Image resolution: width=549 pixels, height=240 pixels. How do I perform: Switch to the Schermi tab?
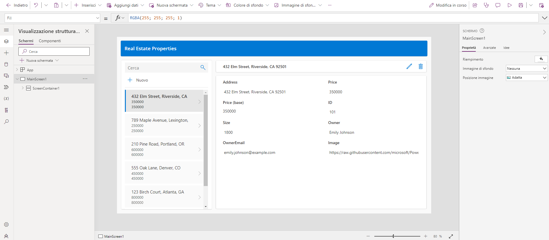coord(26,41)
